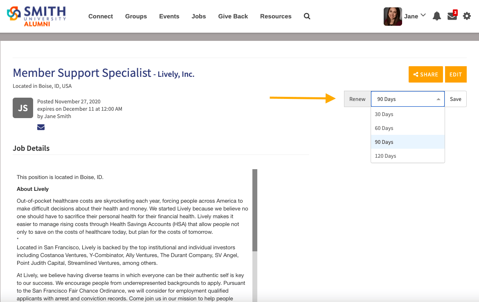Save the renewal period

[455, 99]
